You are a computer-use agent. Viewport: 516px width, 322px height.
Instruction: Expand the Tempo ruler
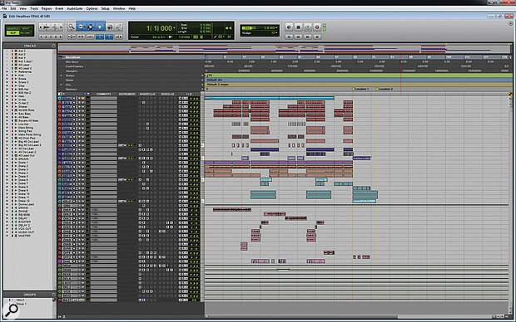coord(62,76)
